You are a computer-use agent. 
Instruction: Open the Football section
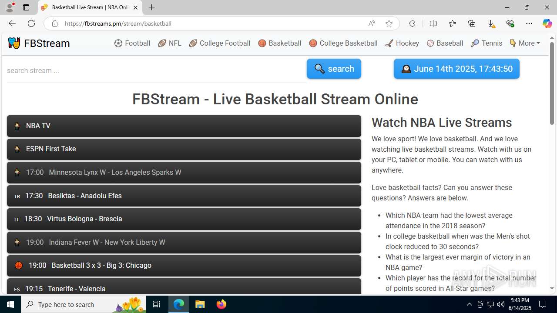pyautogui.click(x=132, y=43)
